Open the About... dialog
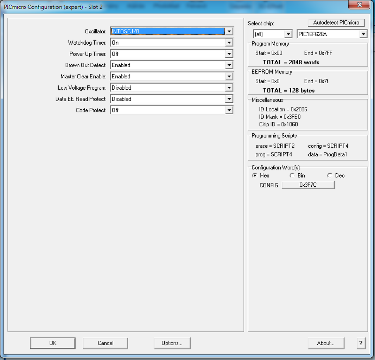Screen dimensions: 375x360 click(326, 343)
